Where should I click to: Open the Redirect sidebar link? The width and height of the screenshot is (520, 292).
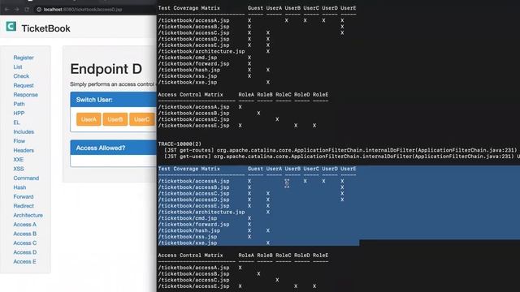coord(24,206)
